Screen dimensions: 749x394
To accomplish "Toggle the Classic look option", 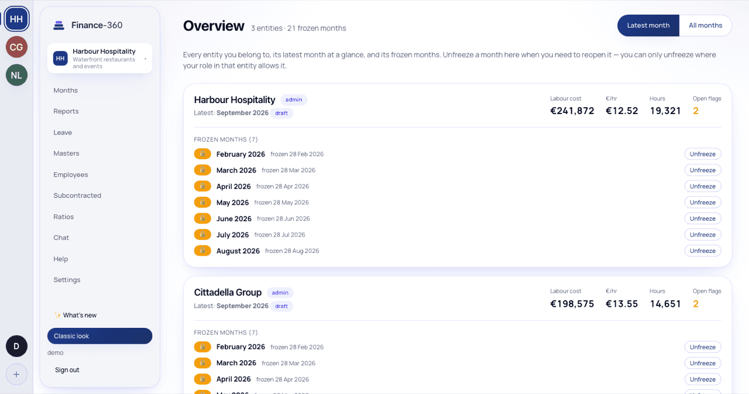I will pos(99,336).
